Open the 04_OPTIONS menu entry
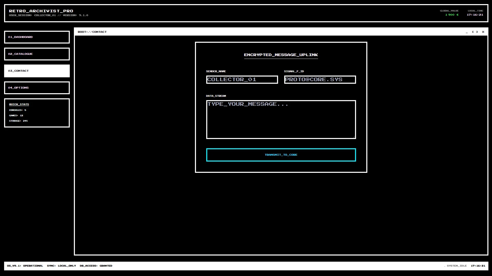This screenshot has width=492, height=276. click(x=37, y=88)
